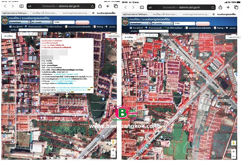Select rectangle tool in left map toolbar
Viewport: 242px width, 161px height.
click(29, 34)
